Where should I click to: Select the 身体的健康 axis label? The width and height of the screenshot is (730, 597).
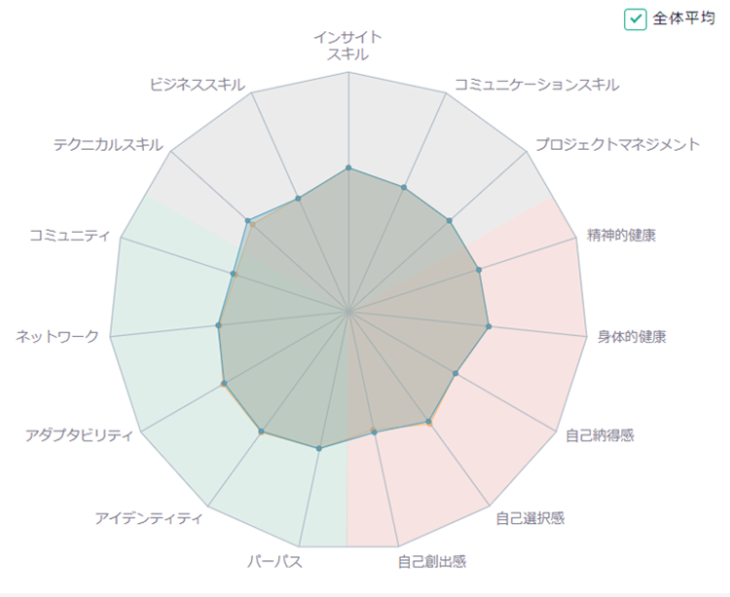[632, 336]
